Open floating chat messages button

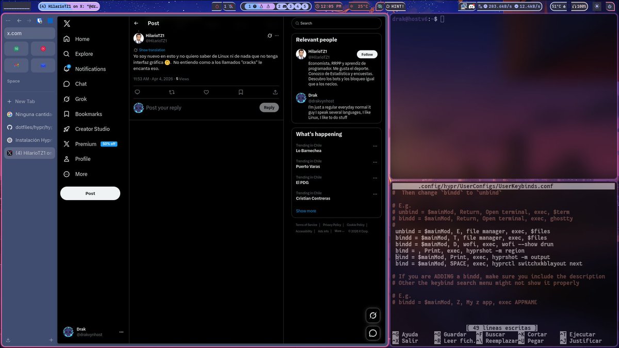pyautogui.click(x=373, y=333)
